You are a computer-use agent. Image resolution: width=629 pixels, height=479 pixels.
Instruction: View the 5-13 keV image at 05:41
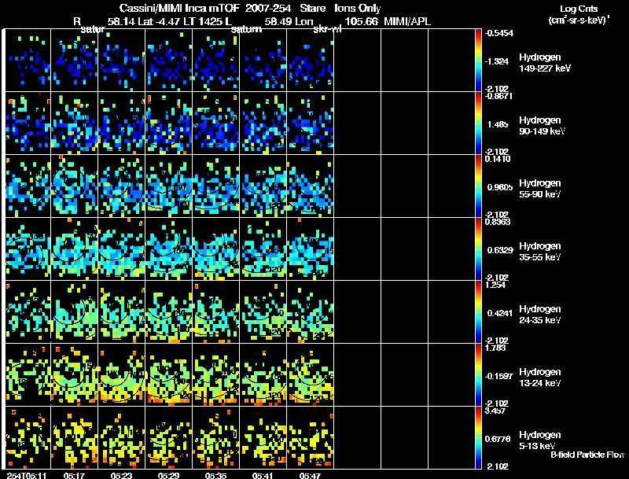pos(263,437)
